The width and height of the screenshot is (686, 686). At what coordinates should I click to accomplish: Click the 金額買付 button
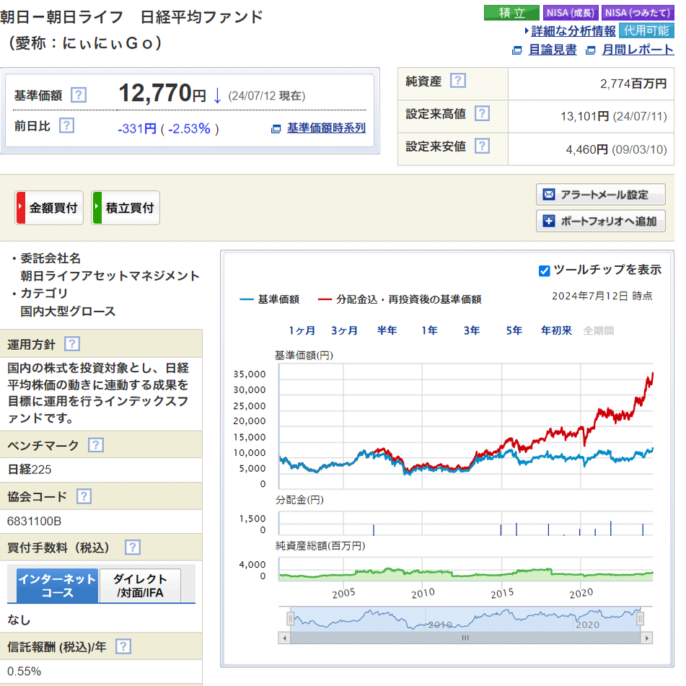49,208
